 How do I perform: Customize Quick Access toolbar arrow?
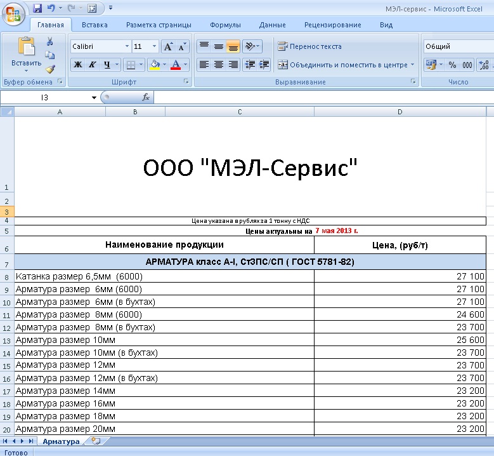click(110, 8)
